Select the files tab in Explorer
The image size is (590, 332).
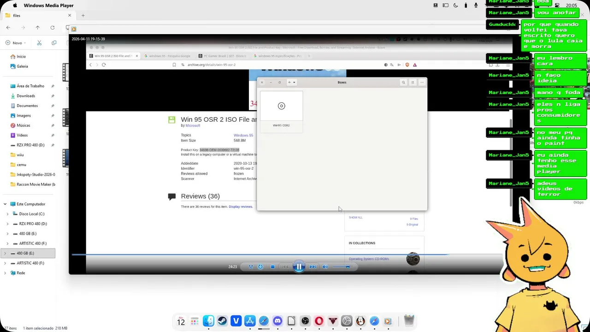pos(38,16)
